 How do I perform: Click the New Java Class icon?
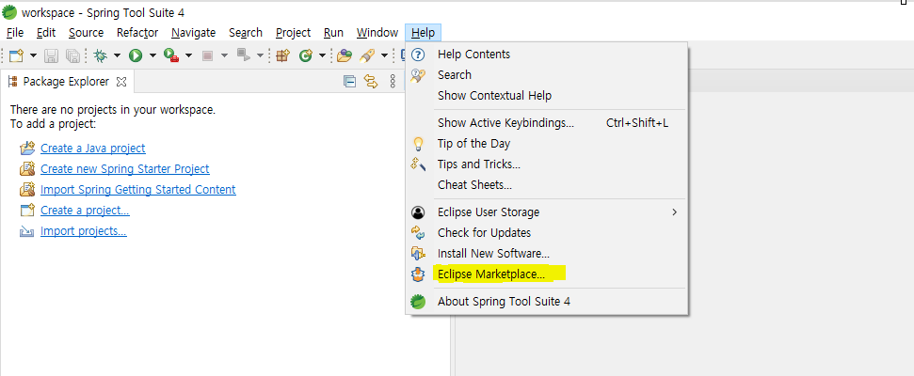(x=305, y=55)
